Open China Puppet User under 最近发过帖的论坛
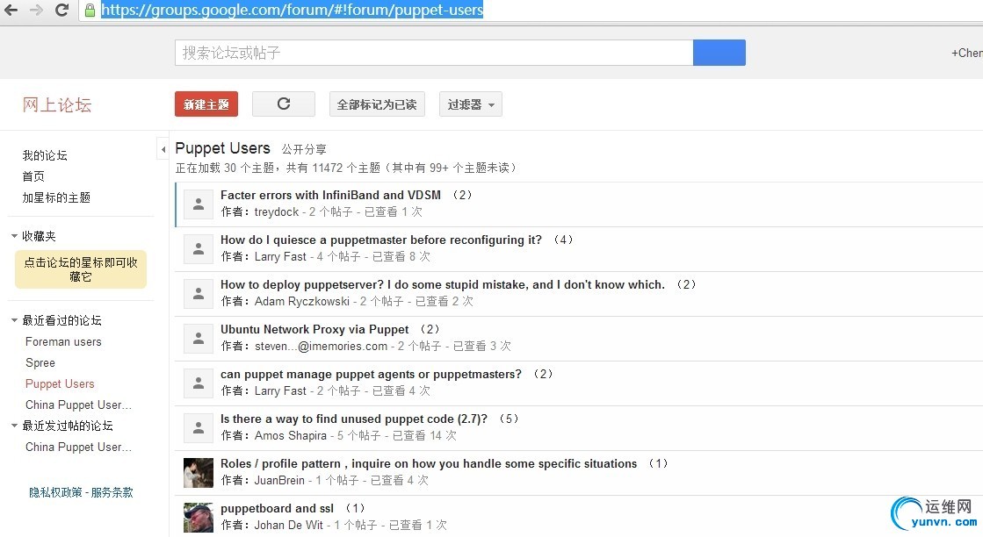The width and height of the screenshot is (983, 537). [x=78, y=447]
